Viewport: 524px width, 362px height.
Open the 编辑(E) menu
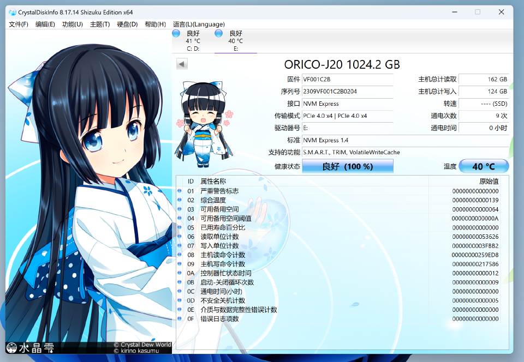[x=45, y=25]
